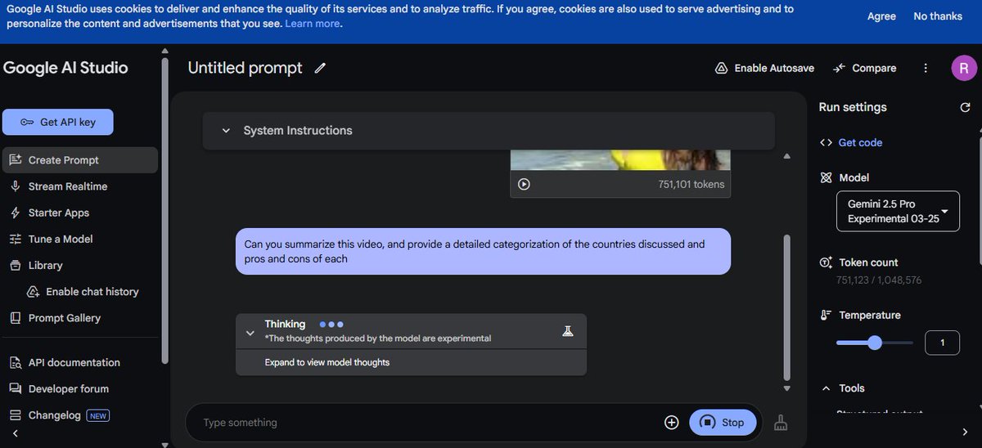Click the user message about summarizing video
Viewport: 982px width, 448px height.
[x=483, y=251]
